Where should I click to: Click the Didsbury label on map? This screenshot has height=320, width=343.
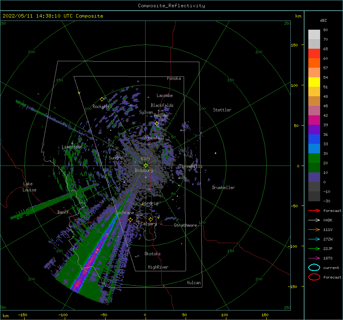[144, 170]
